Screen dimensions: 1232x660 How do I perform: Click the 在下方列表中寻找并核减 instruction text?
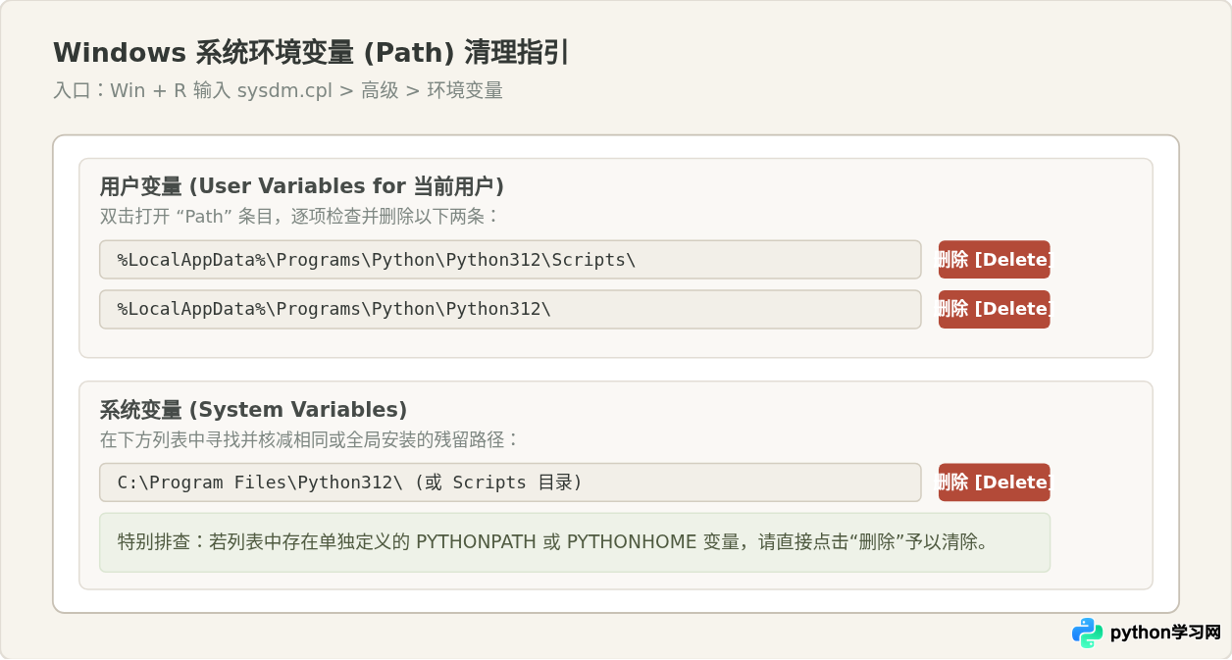click(x=309, y=439)
